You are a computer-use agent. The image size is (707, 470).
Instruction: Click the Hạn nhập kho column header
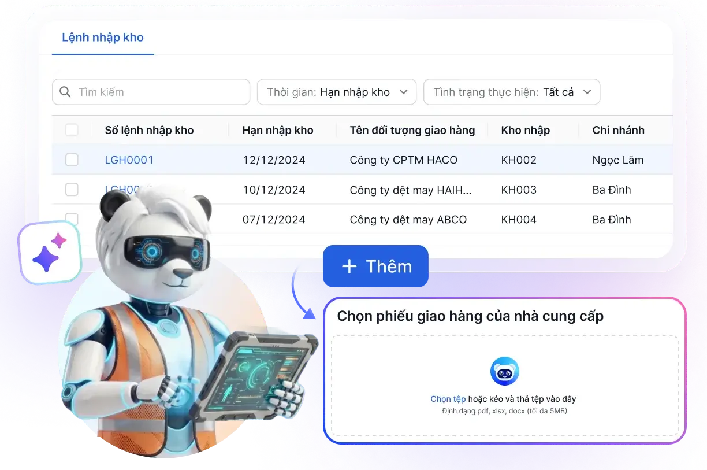[278, 130]
